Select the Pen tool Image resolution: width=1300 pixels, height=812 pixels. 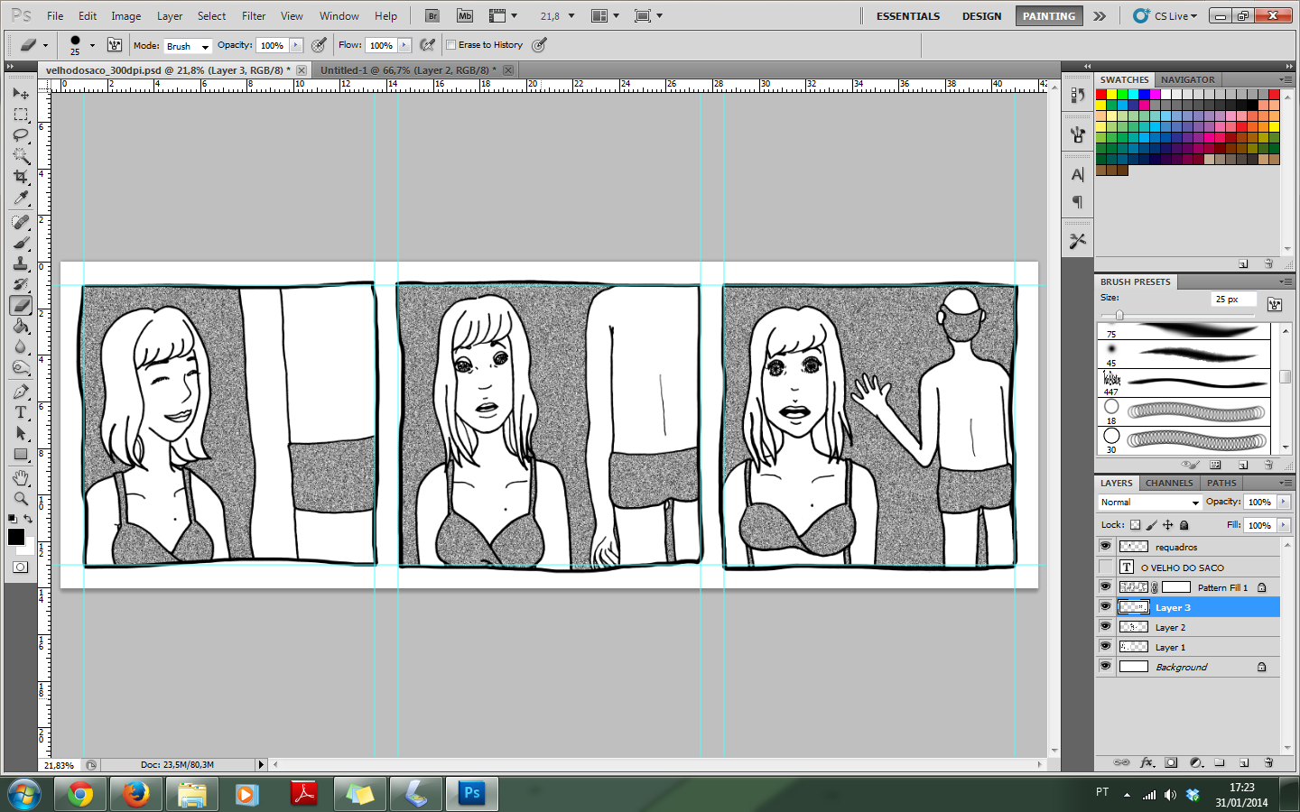tap(21, 392)
